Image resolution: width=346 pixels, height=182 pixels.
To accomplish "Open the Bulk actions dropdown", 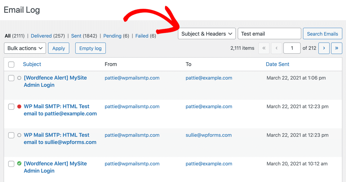I will pyautogui.click(x=25, y=48).
